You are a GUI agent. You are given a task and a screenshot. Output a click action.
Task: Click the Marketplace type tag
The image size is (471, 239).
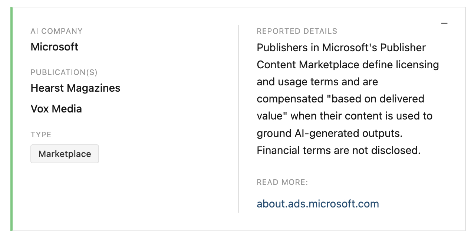65,154
